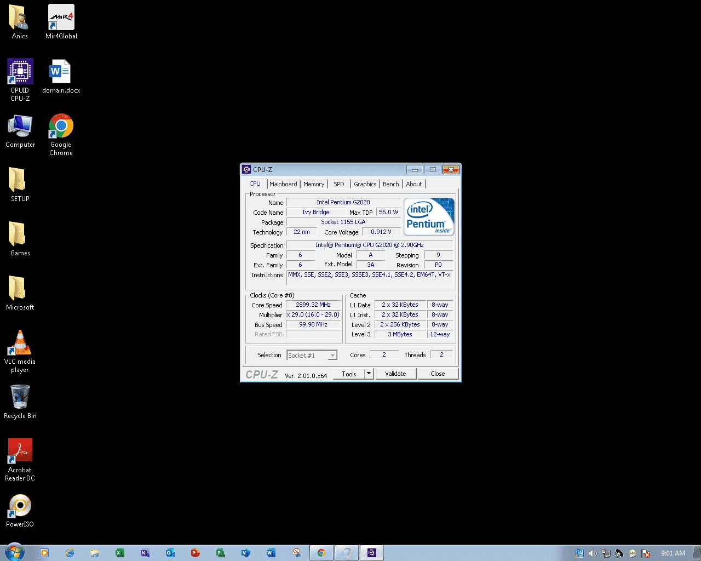The height and width of the screenshot is (561, 701).
Task: Open the Socket #1 selection dropdown
Action: [312, 356]
